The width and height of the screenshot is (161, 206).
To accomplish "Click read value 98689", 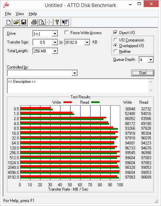I will point(146,177).
